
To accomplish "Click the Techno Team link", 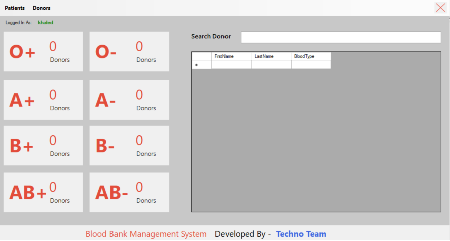I will tap(301, 234).
